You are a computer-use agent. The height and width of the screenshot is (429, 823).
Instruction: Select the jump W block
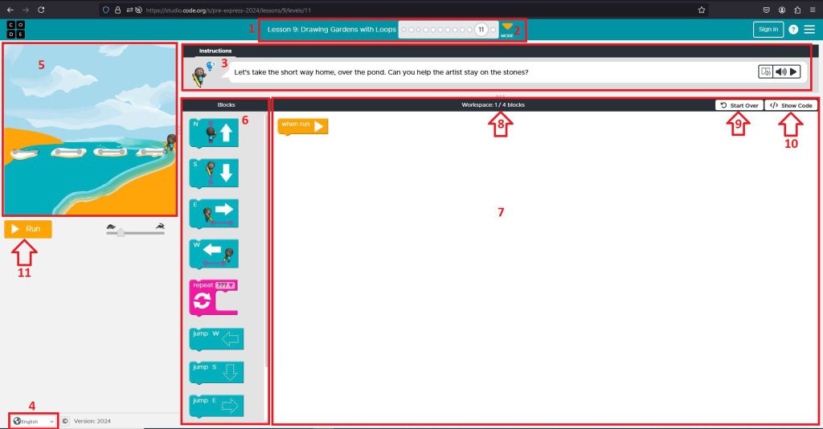pos(216,339)
